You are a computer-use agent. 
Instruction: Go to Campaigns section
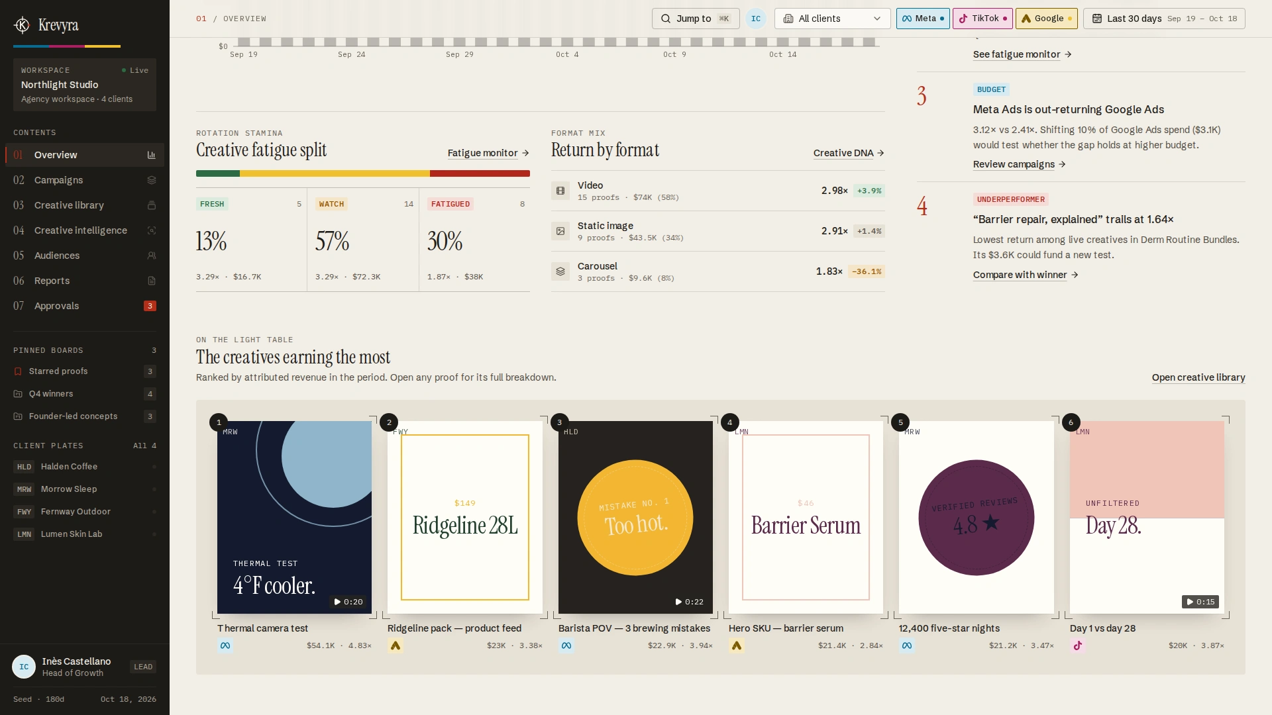point(85,180)
